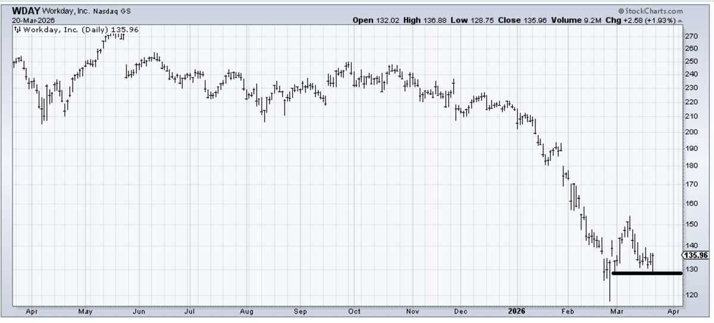The width and height of the screenshot is (714, 323).
Task: Click the copyright icon beside StockCharts.com
Action: (621, 11)
